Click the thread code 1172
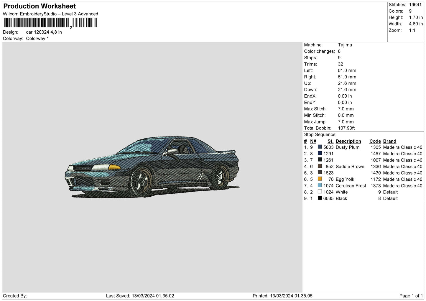The width and height of the screenshot is (426, 301). 376,179
